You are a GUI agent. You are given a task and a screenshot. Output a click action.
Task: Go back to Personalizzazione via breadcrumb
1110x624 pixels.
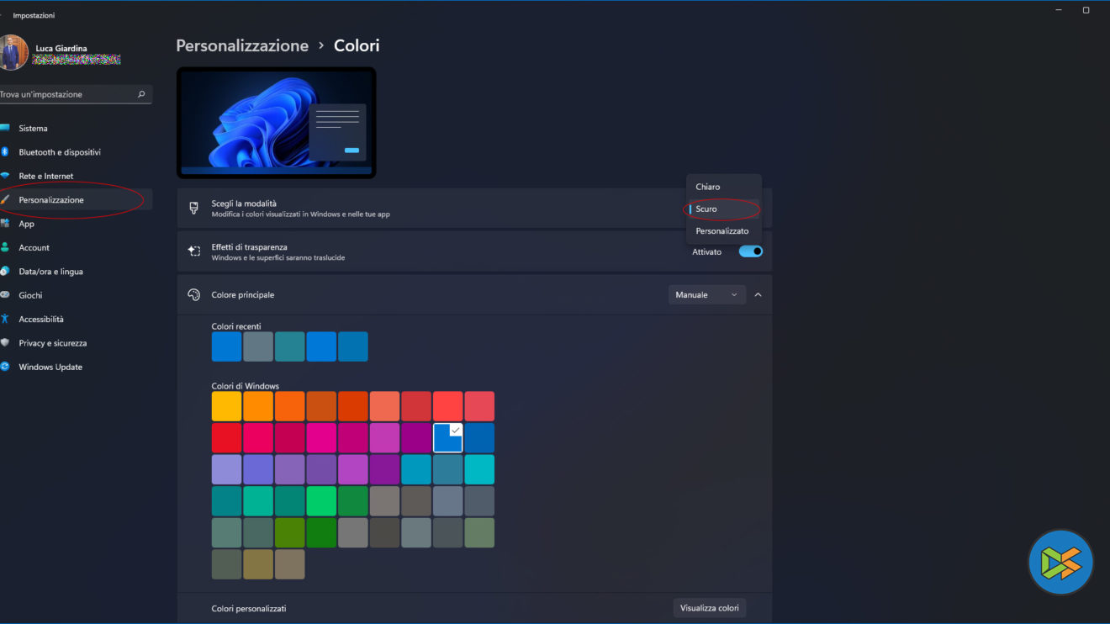[242, 45]
